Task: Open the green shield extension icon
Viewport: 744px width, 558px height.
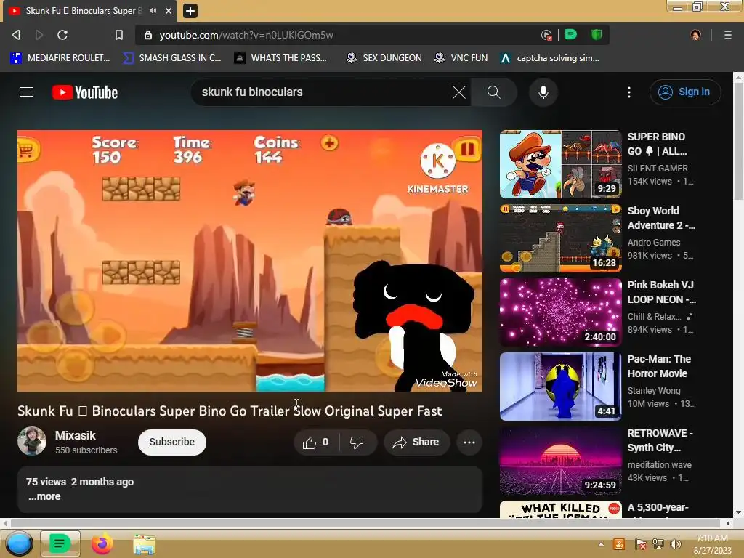Action: [x=597, y=34]
